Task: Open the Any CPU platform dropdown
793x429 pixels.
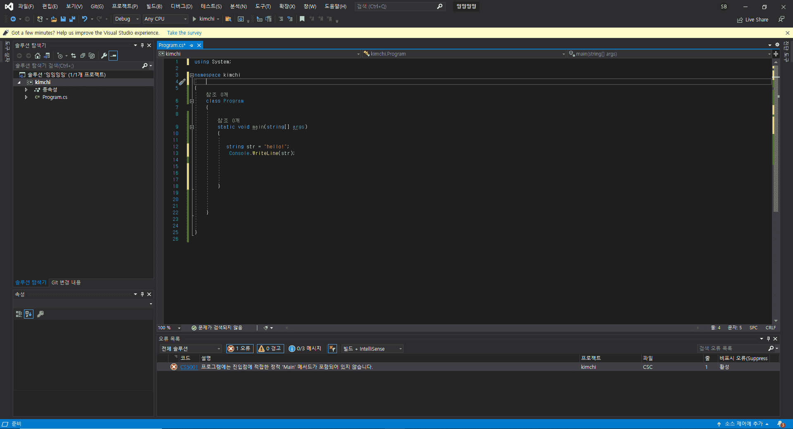Action: point(165,19)
